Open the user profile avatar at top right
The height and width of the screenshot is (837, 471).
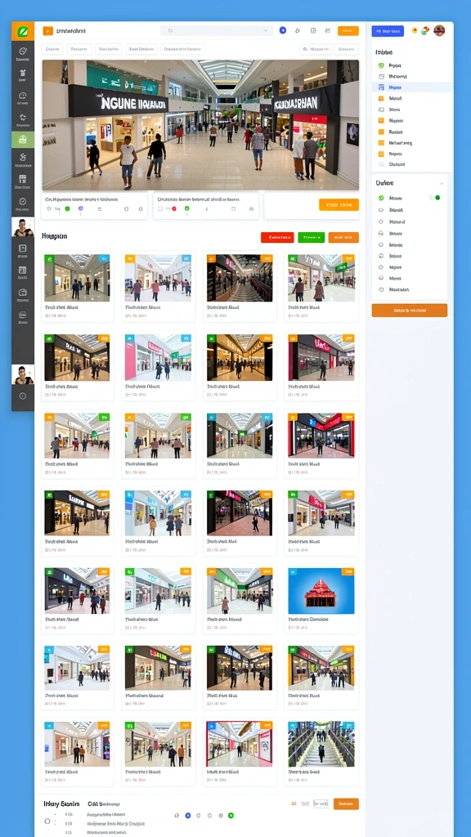coord(439,30)
